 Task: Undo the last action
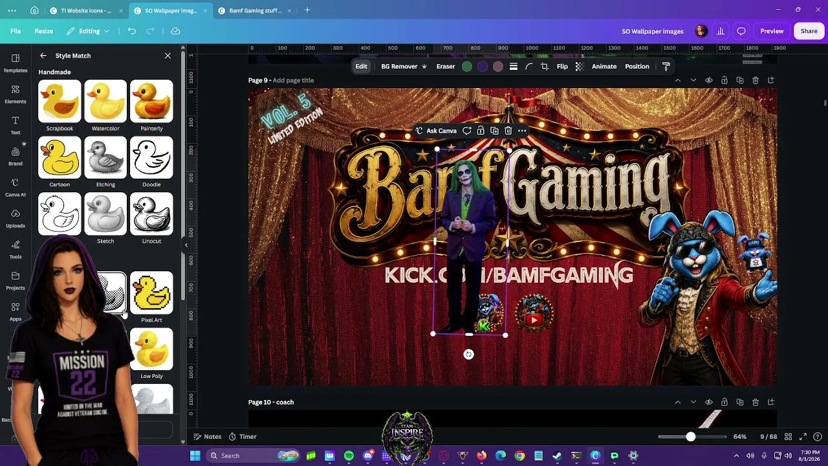[132, 31]
